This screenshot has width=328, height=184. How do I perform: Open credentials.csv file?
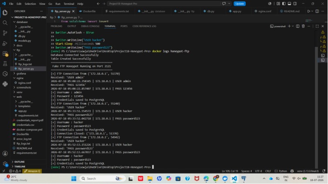[x=25, y=125]
